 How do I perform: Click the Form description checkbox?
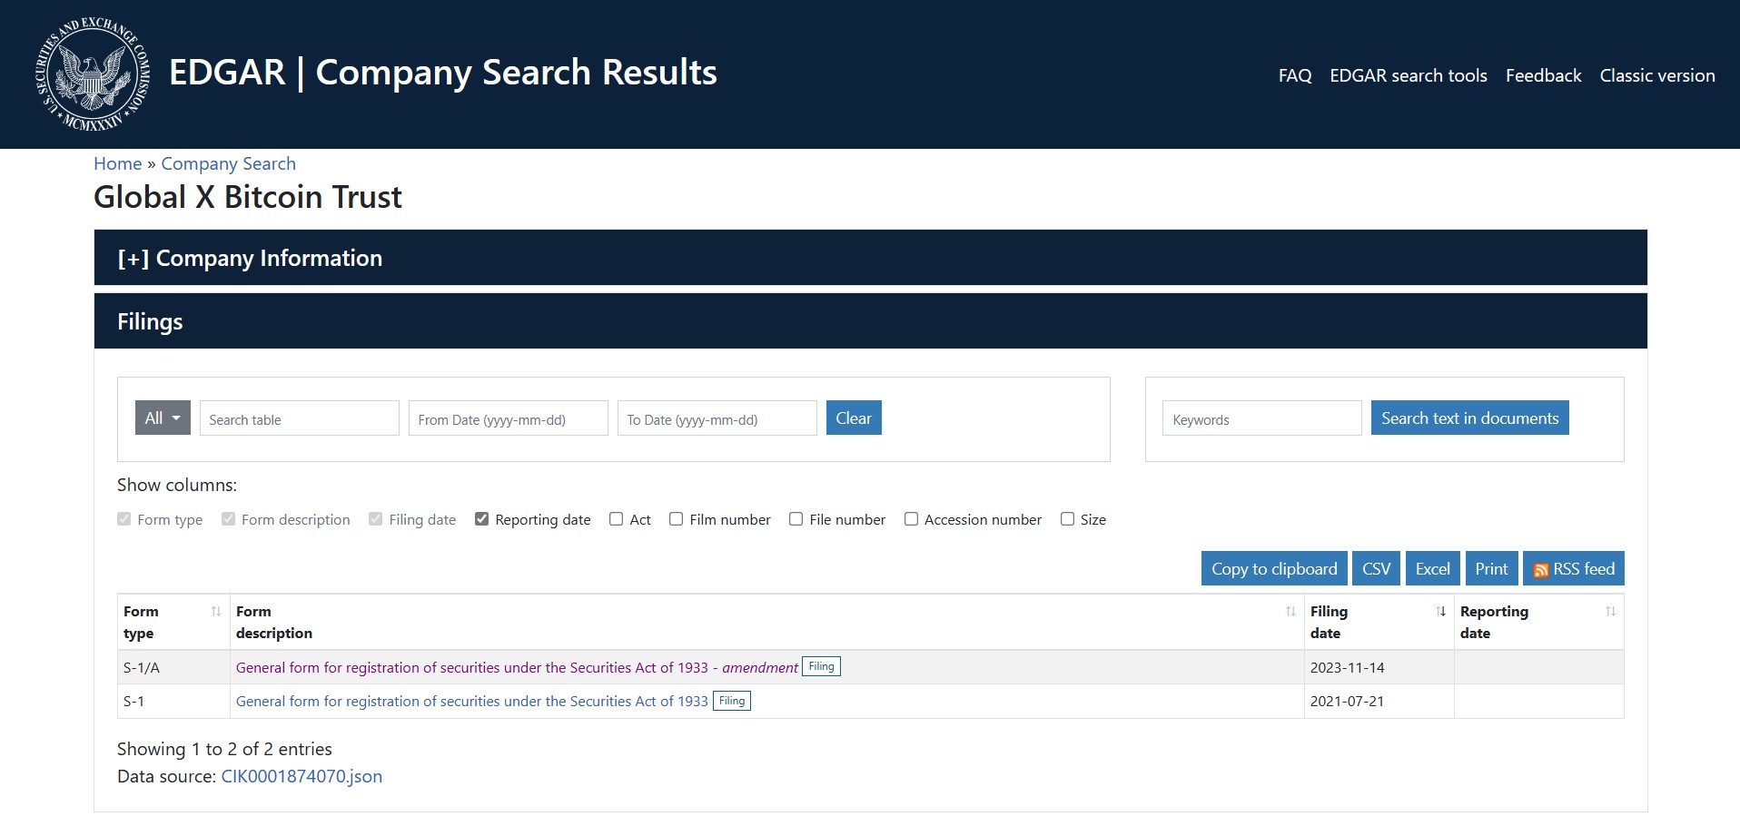229,519
